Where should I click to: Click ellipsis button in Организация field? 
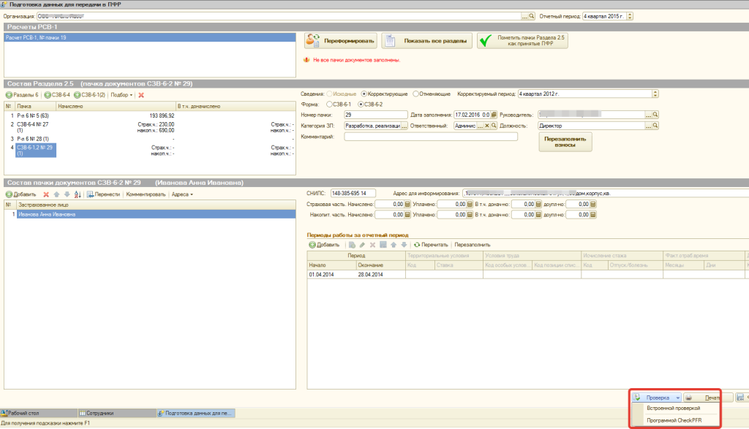pyautogui.click(x=524, y=16)
